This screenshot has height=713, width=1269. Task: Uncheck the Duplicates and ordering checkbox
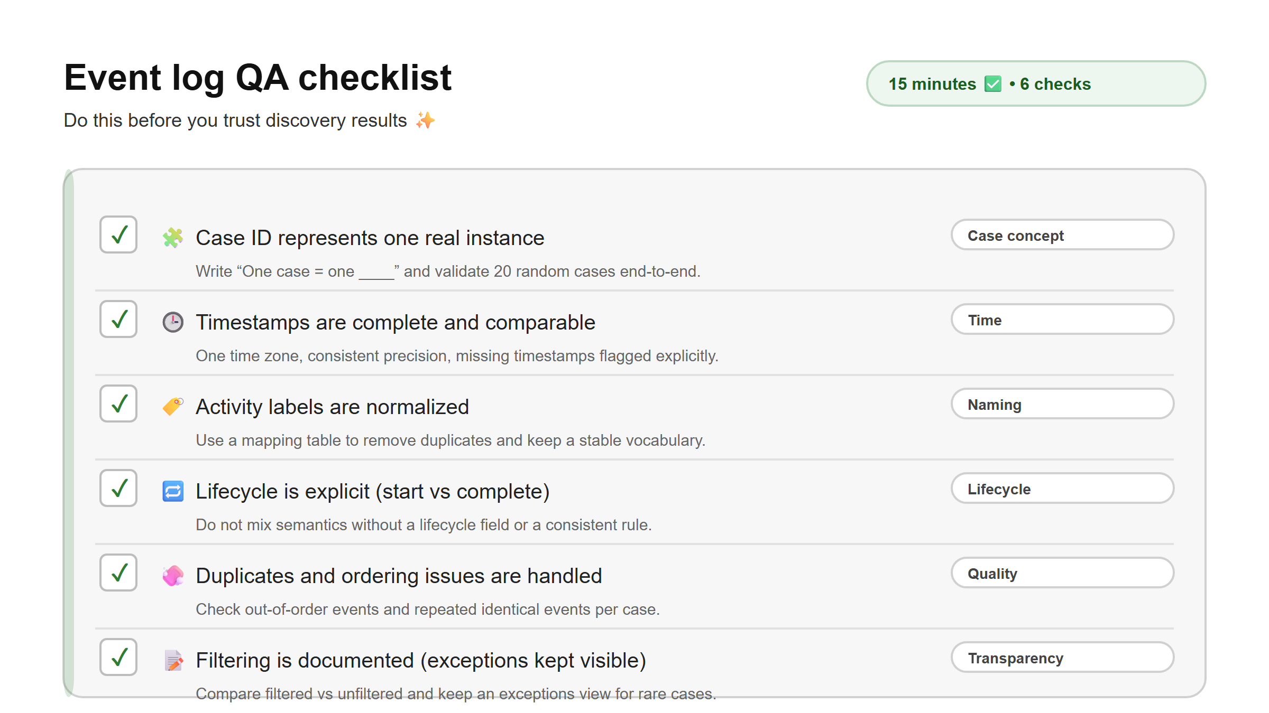(118, 573)
